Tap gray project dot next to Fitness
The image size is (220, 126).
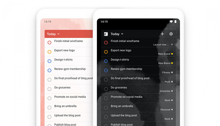(x=172, y=72)
